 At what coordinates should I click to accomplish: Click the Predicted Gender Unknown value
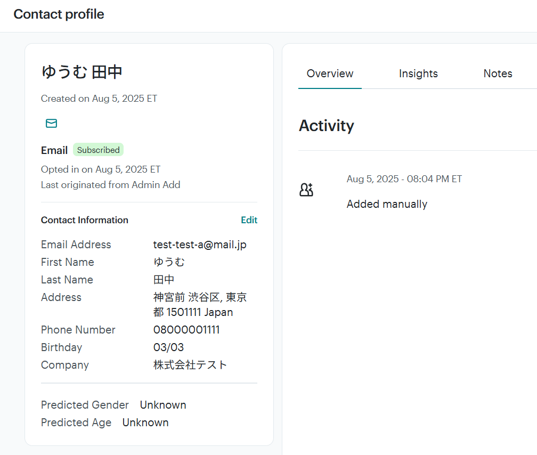pos(163,405)
